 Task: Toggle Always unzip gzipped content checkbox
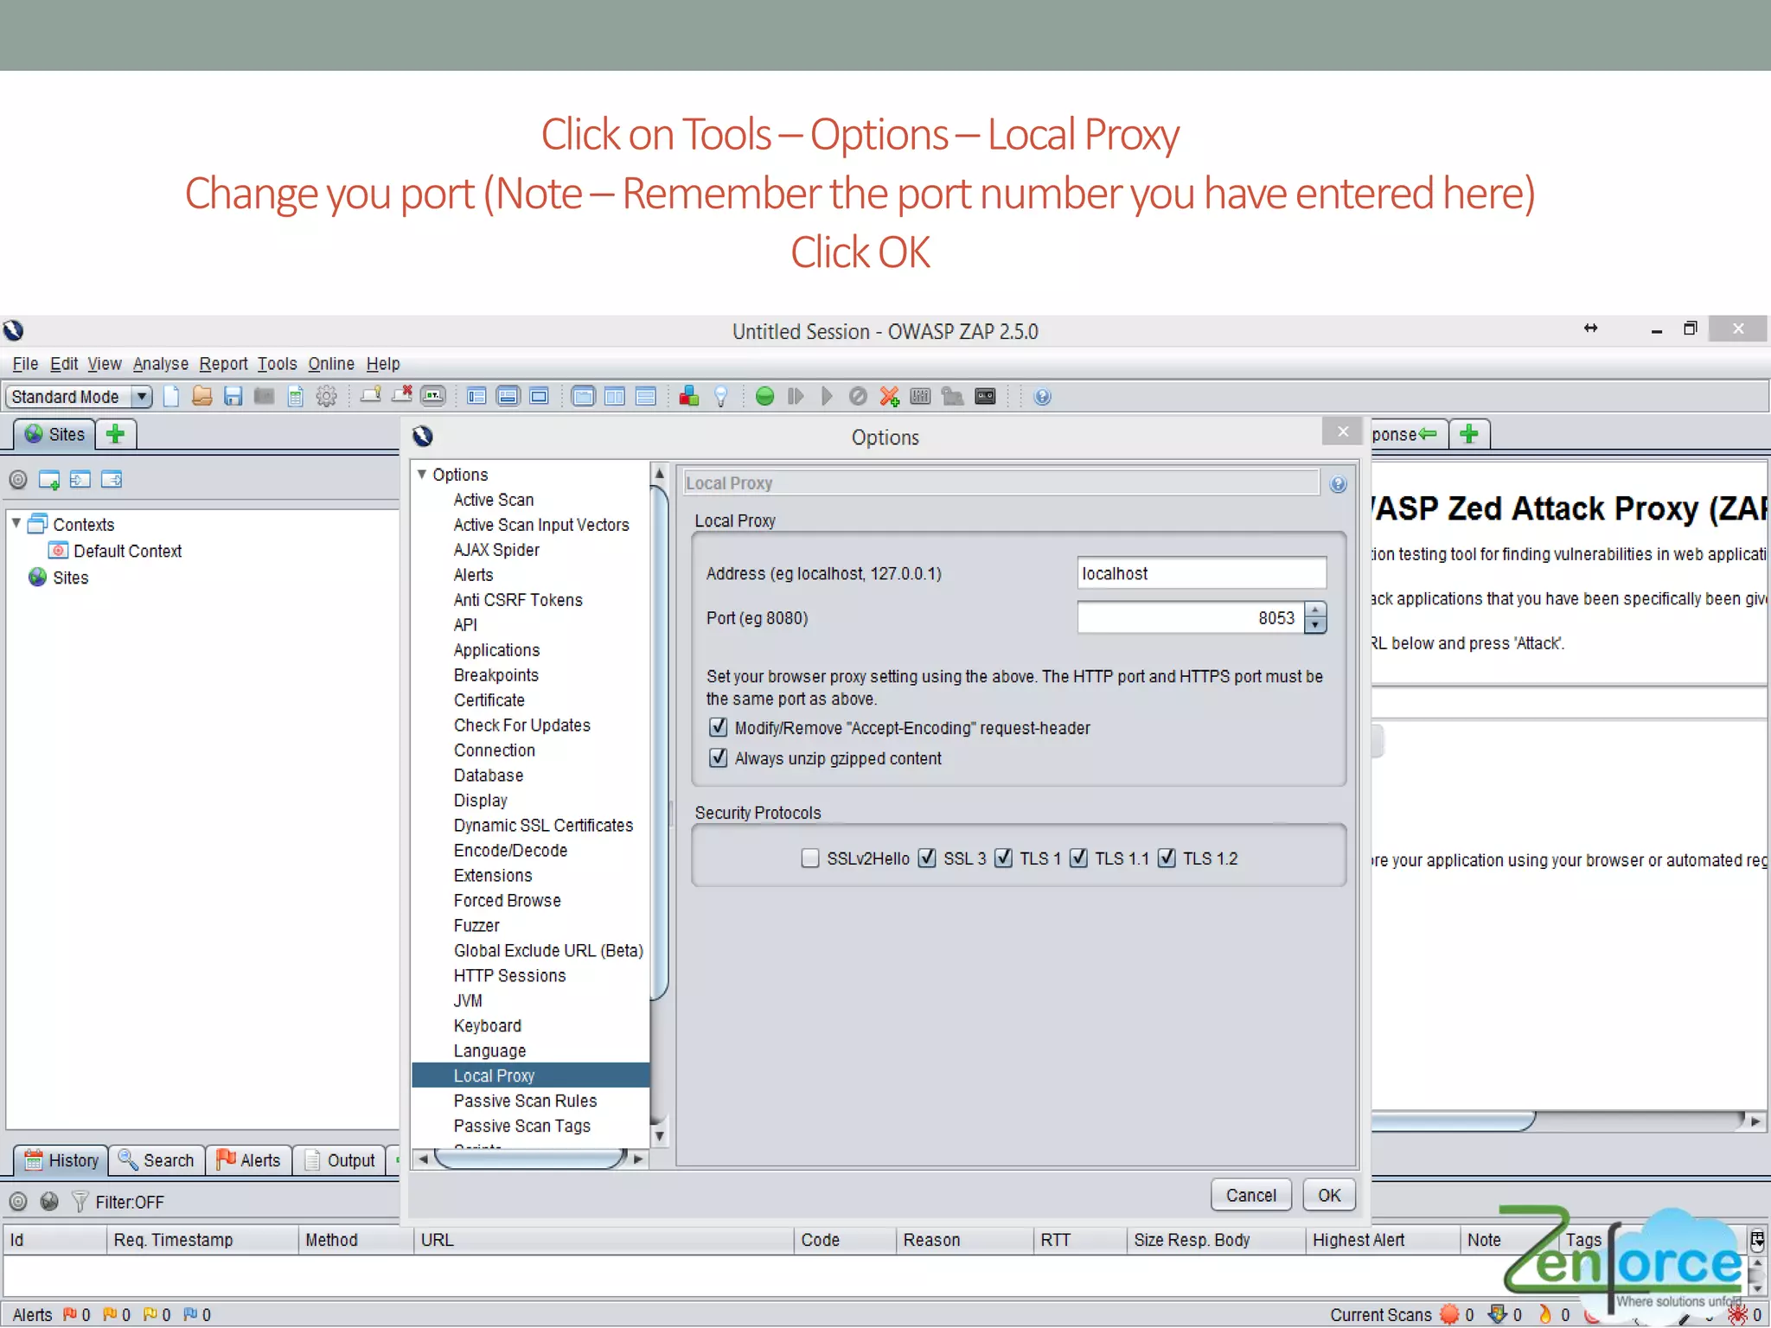click(x=719, y=757)
